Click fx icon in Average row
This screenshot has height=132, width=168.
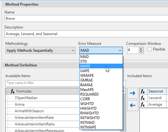tap(143, 105)
